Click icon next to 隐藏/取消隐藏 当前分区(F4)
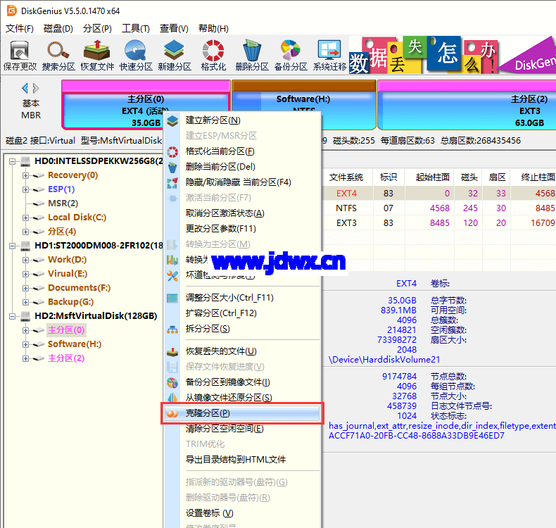Viewport: 556px width, 528px height. [x=172, y=182]
